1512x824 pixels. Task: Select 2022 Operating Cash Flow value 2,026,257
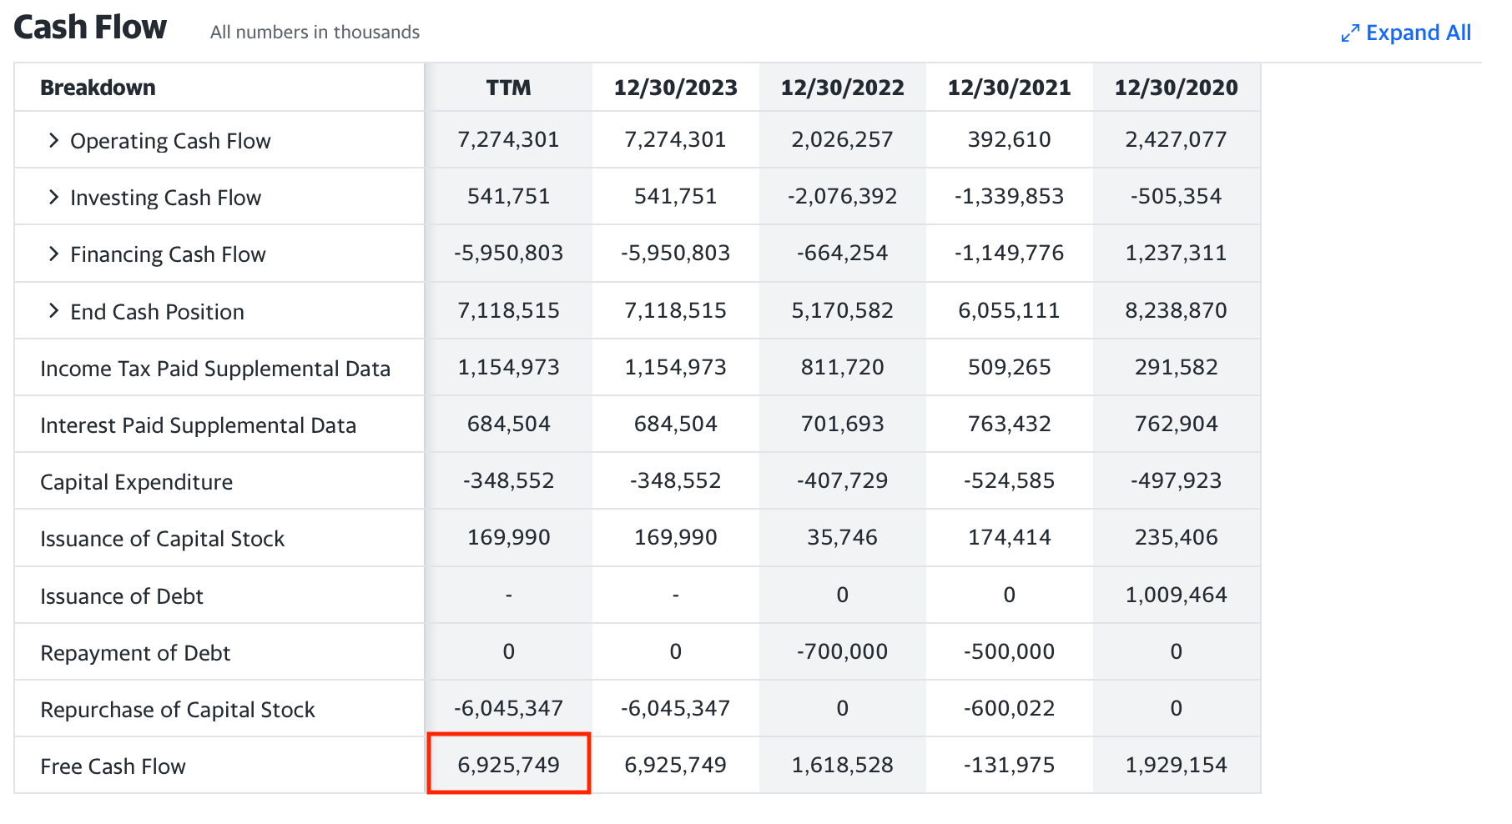click(x=842, y=139)
